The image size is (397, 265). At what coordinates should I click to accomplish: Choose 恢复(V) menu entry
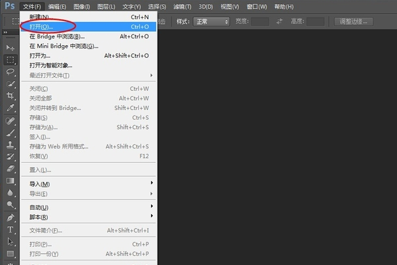tap(89, 156)
